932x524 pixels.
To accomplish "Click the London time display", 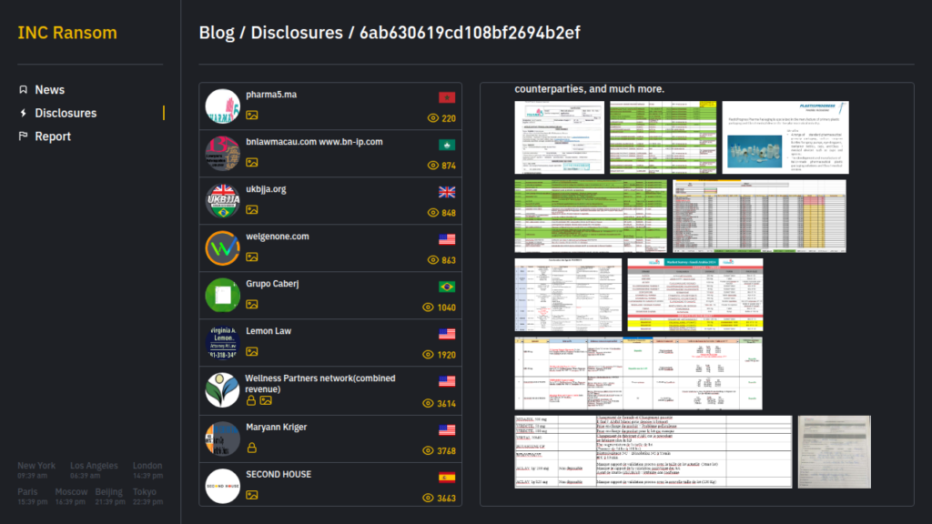I will click(x=147, y=470).
